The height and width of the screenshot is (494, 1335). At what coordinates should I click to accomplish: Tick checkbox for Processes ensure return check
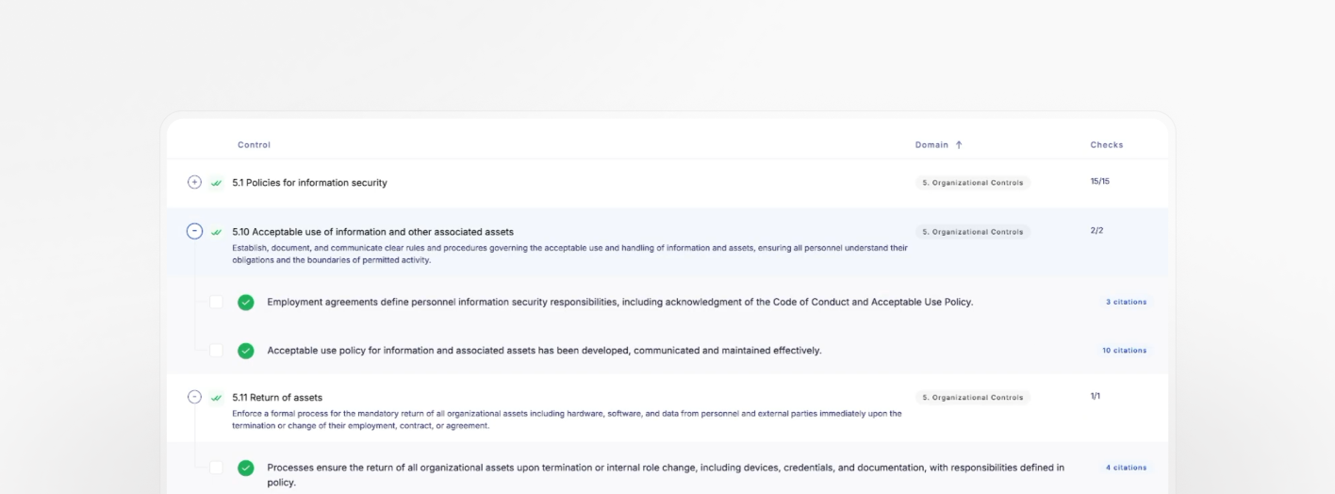(216, 468)
